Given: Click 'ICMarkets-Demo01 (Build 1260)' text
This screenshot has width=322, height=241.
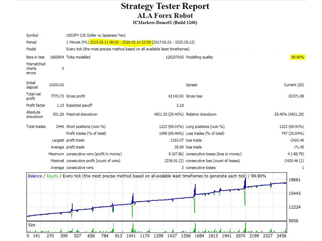Looking at the screenshot, I should pyautogui.click(x=165, y=23).
